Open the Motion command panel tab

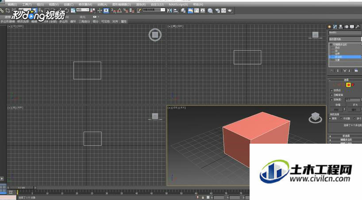click(x=347, y=27)
